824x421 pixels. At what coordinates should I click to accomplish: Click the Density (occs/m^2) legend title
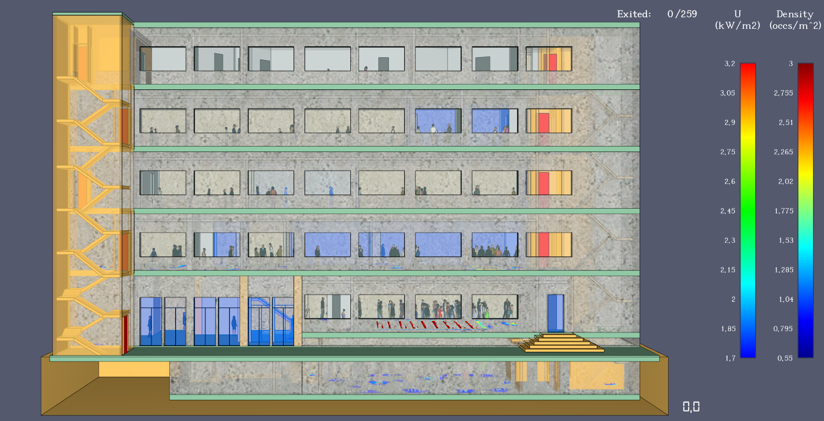pos(795,20)
